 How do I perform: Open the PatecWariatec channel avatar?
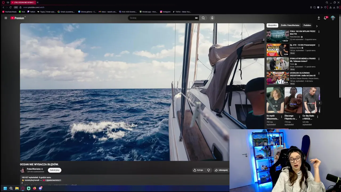coord(23,170)
